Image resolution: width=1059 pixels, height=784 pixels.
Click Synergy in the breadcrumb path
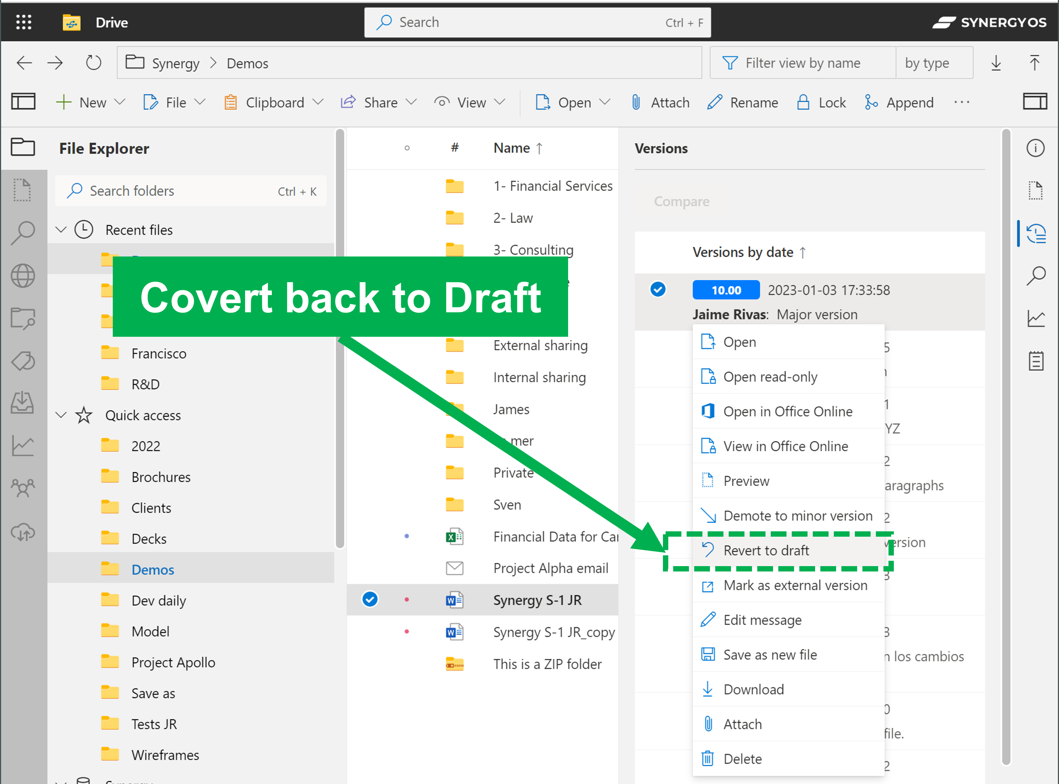point(175,63)
